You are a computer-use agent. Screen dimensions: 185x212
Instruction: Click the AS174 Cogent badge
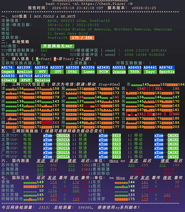[x=8, y=70]
